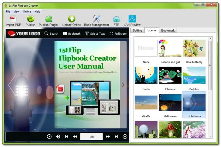Click the green Publish icon
This screenshot has height=147, width=221.
(30, 19)
